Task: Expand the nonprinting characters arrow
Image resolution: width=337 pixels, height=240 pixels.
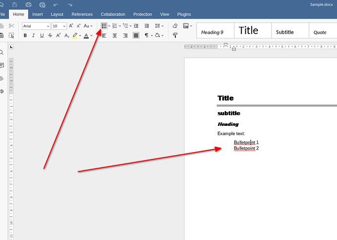Action: tap(152, 36)
